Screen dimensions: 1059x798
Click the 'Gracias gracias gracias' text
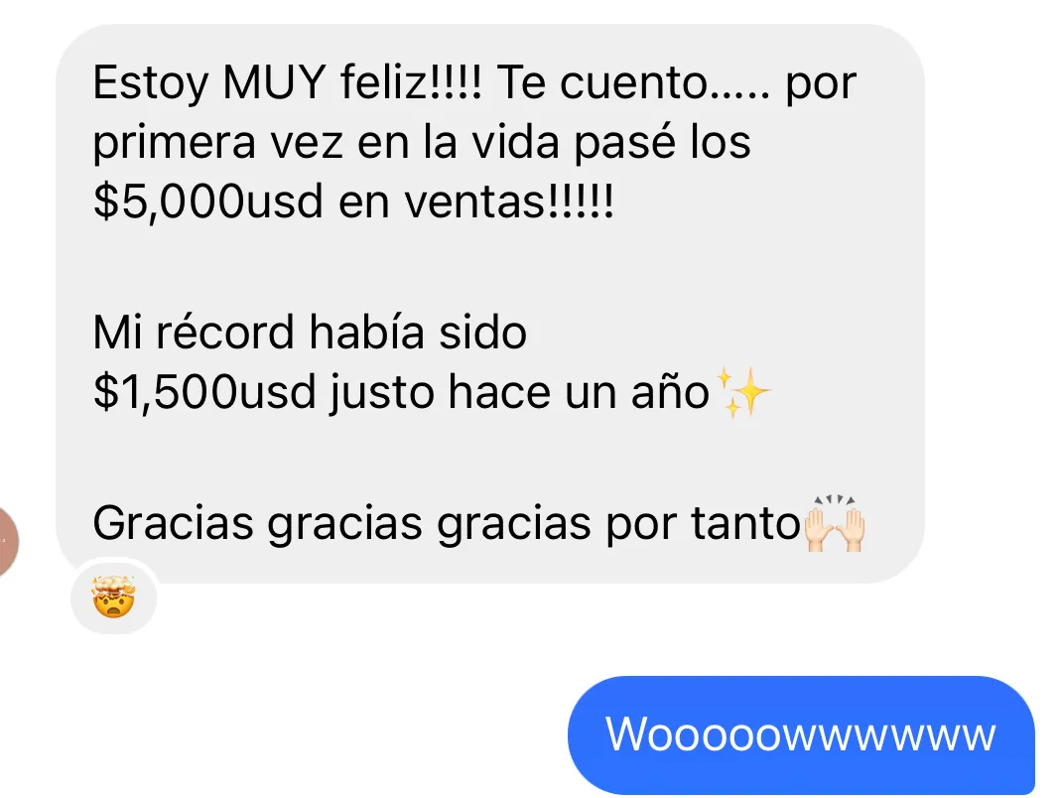(341, 523)
